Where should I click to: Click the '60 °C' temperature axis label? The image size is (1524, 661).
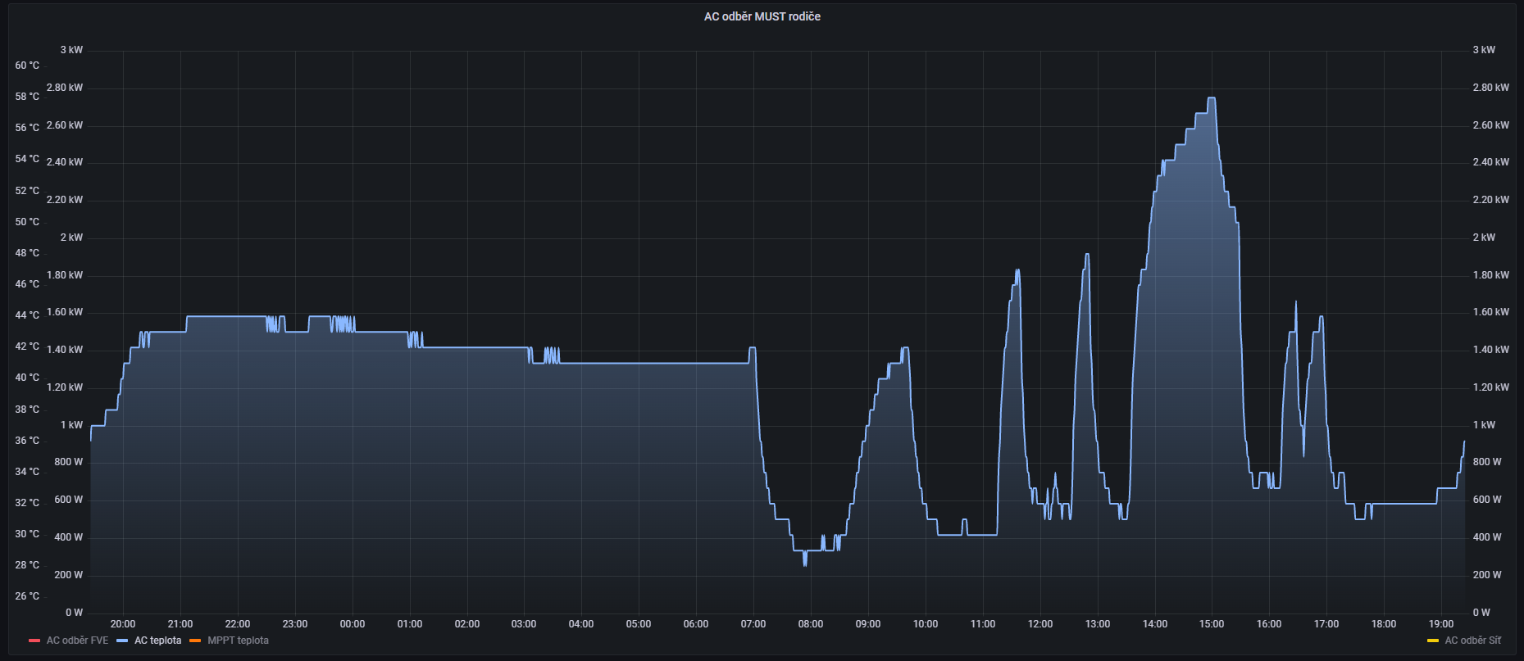tap(27, 66)
